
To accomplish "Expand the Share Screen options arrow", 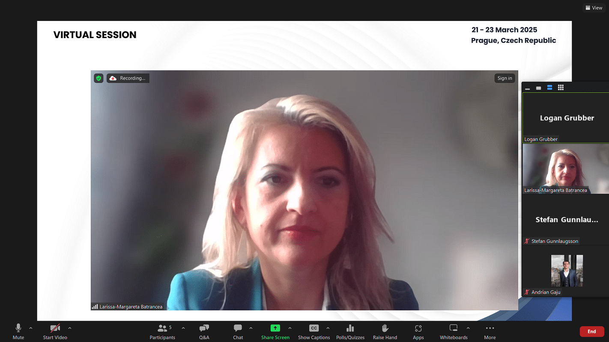I will (290, 328).
